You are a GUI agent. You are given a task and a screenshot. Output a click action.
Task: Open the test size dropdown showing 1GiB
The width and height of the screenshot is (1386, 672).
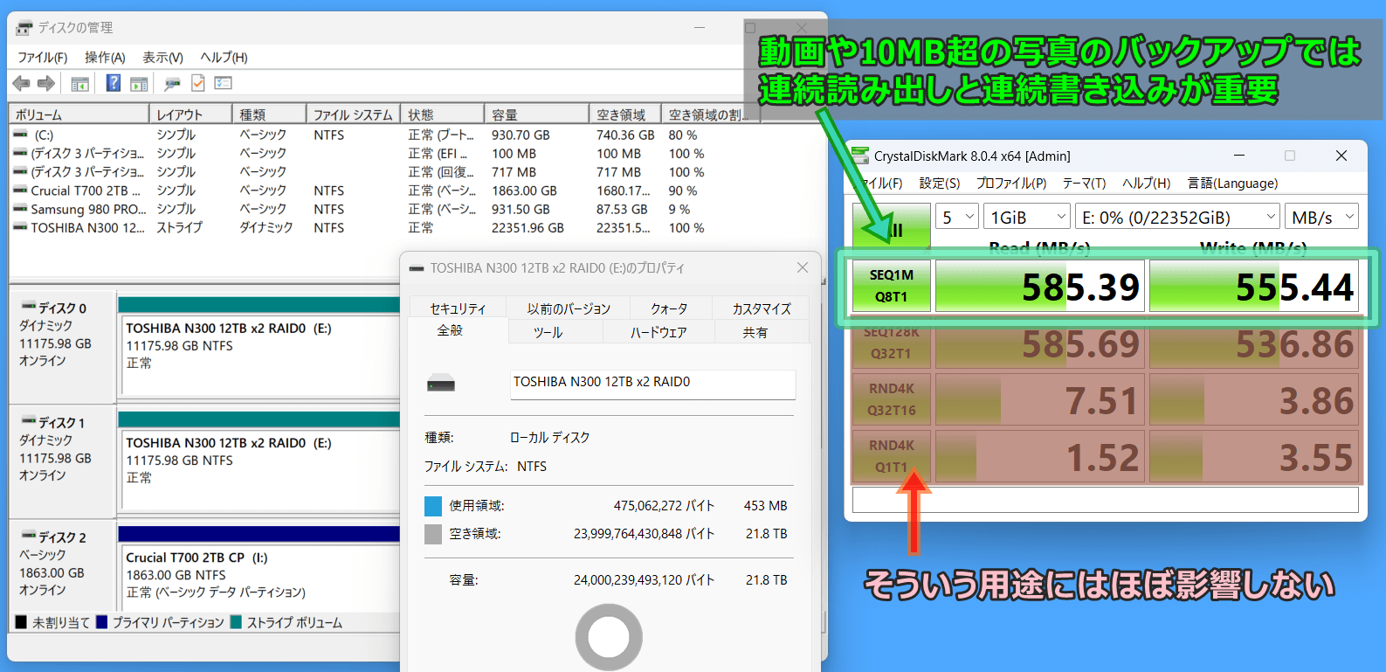tap(1027, 217)
